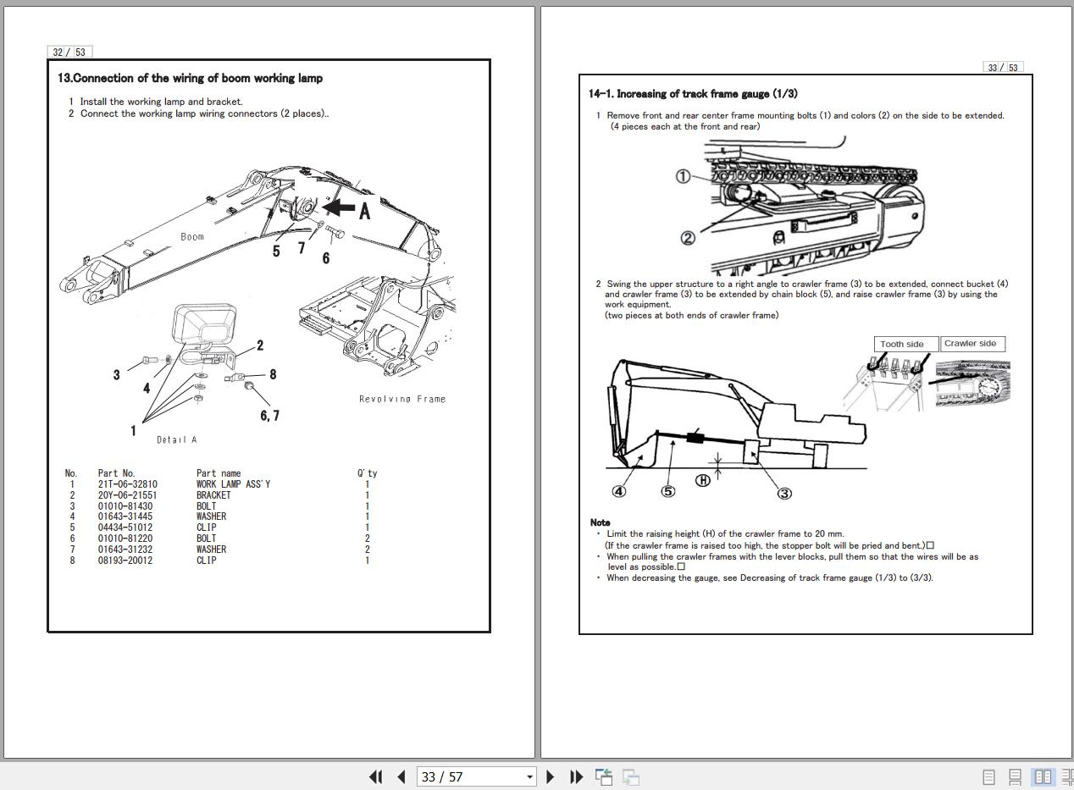The image size is (1074, 790).
Task: Go to the previous page
Action: [x=401, y=776]
